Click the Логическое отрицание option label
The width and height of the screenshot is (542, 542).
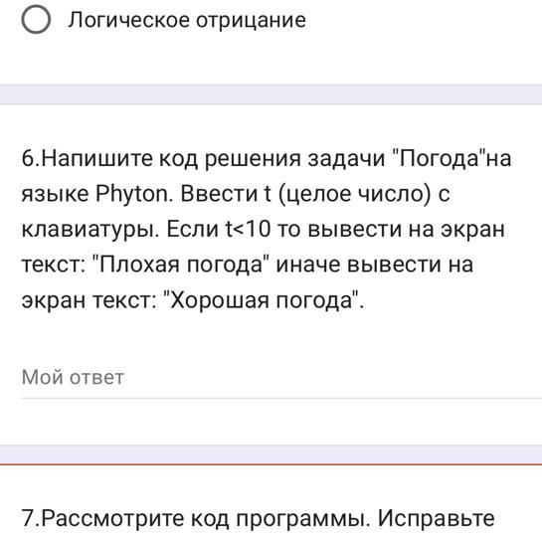click(x=187, y=20)
